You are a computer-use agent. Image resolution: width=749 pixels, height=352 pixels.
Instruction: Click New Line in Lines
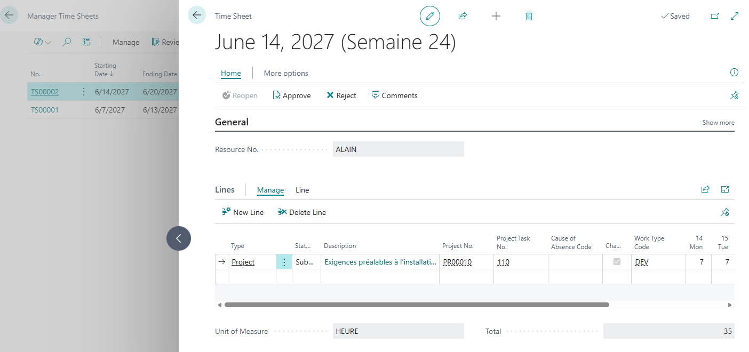pyautogui.click(x=243, y=212)
